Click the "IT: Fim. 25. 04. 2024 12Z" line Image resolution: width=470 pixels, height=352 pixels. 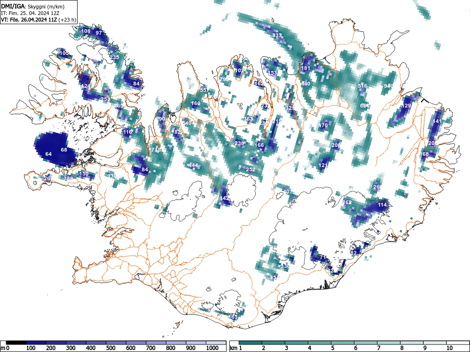click(30, 13)
